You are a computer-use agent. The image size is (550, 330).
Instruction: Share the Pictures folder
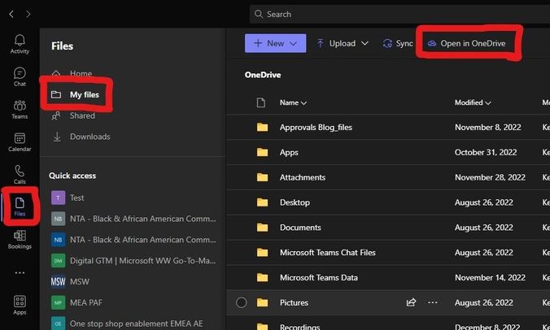pyautogui.click(x=411, y=302)
